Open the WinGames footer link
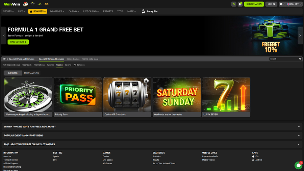Screen dimensions: 304x171 coord(107,164)
